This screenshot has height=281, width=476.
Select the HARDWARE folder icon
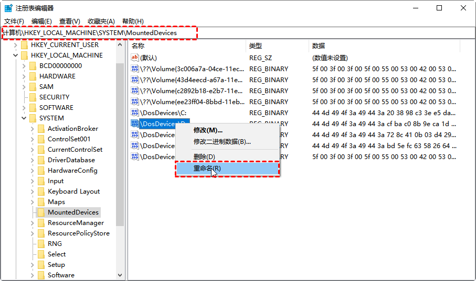click(x=33, y=76)
